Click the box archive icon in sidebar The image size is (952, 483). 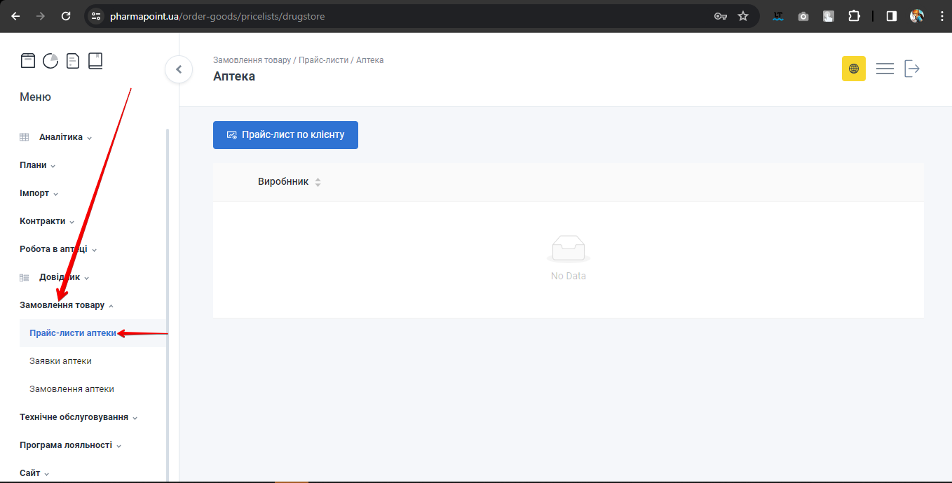[x=27, y=61]
